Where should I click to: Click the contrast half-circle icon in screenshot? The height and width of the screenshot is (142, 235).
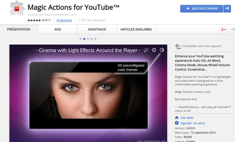pos(162,50)
